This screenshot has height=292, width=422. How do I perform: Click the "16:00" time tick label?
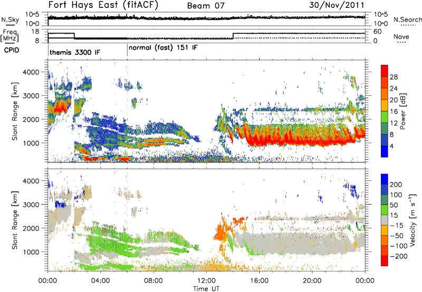point(259,281)
